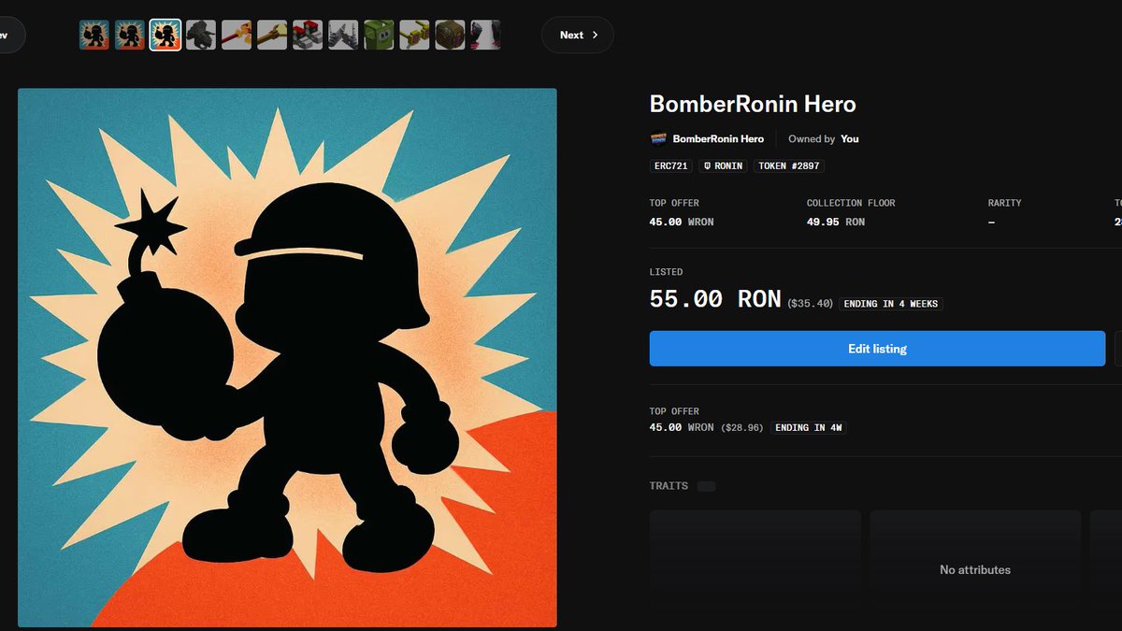Click the Edit listing button
Viewport: 1122px width, 631px height.
[x=877, y=349]
